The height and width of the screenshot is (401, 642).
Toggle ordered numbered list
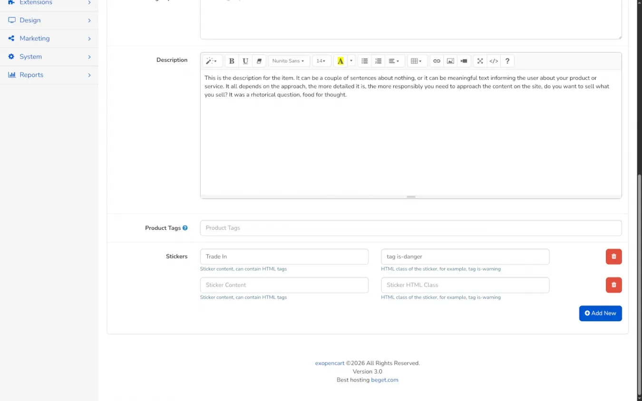379,61
